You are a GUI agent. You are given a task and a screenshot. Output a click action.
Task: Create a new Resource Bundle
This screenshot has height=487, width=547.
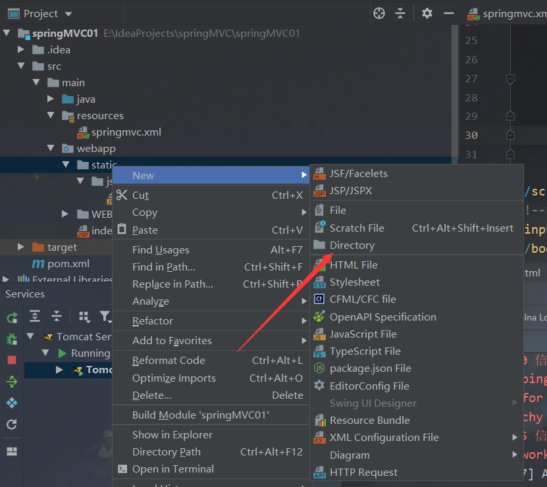coord(417,420)
